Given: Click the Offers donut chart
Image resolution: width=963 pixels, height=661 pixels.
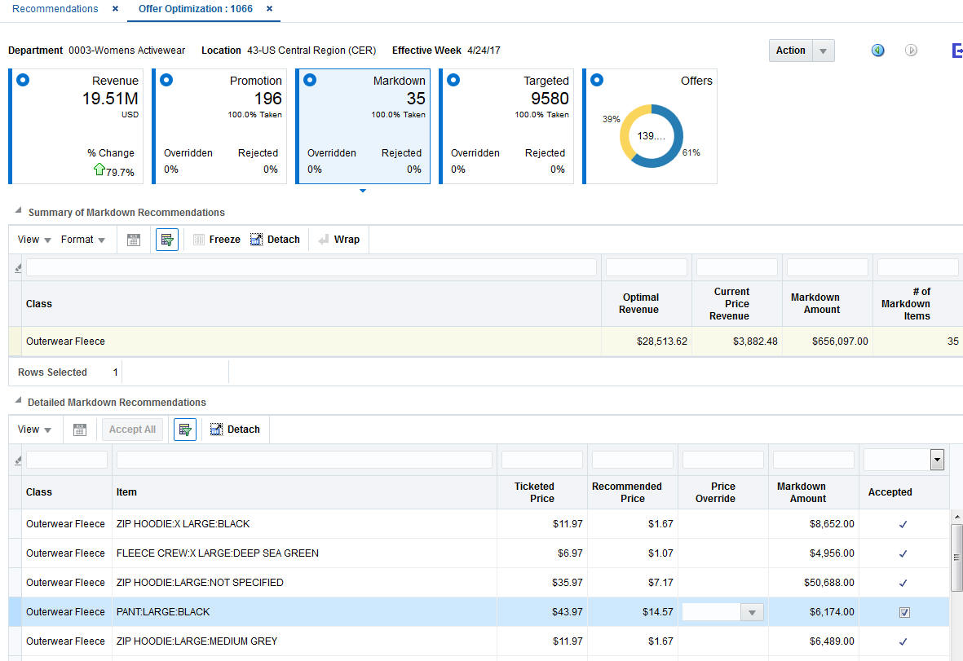Looking at the screenshot, I should click(651, 135).
